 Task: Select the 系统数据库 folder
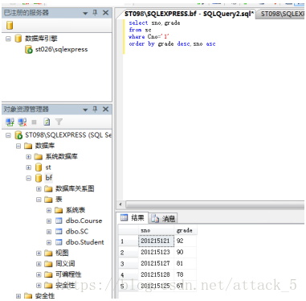pyautogui.click(x=61, y=156)
